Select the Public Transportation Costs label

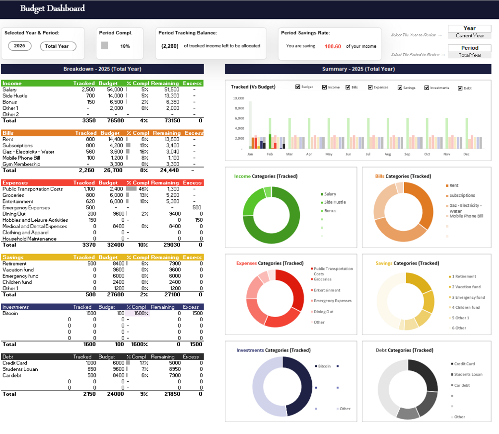pyautogui.click(x=32, y=189)
